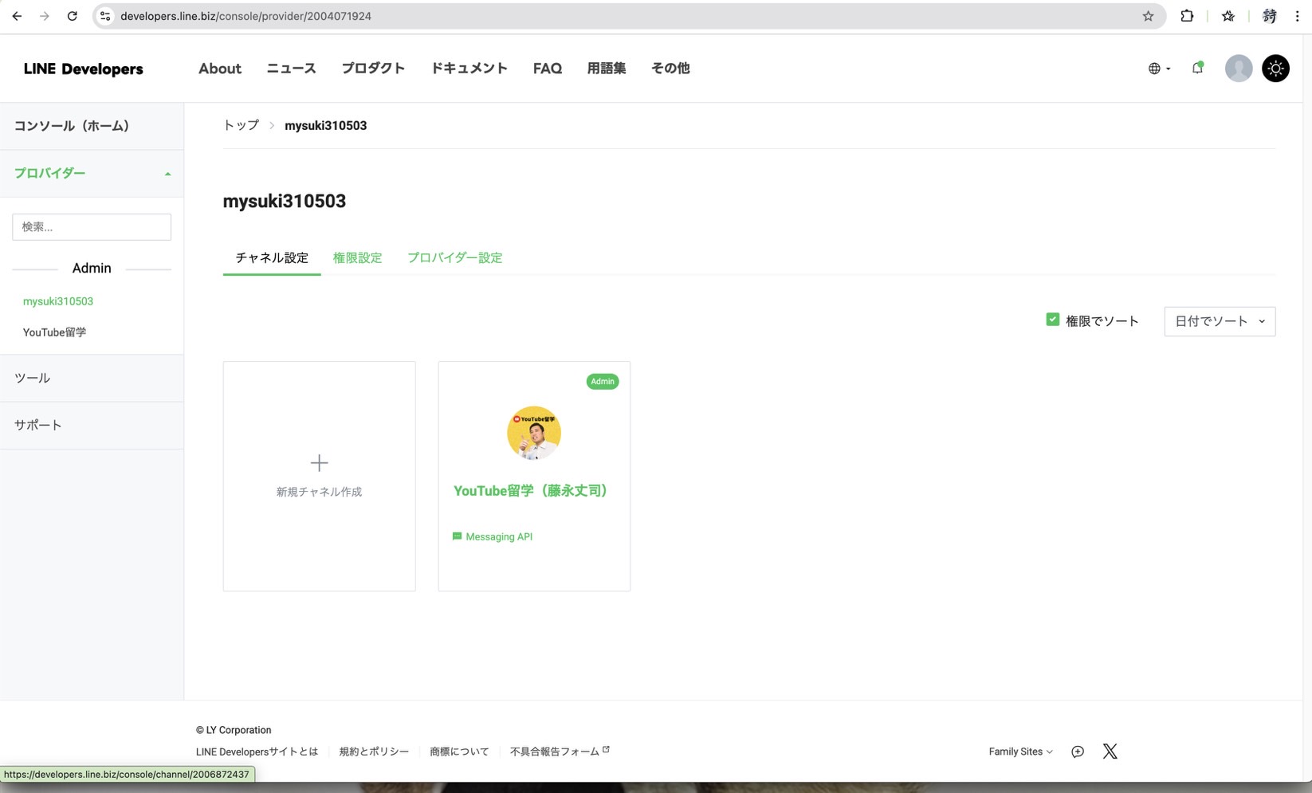The width and height of the screenshot is (1312, 793).
Task: Open the プロダクト menu
Action: (373, 69)
